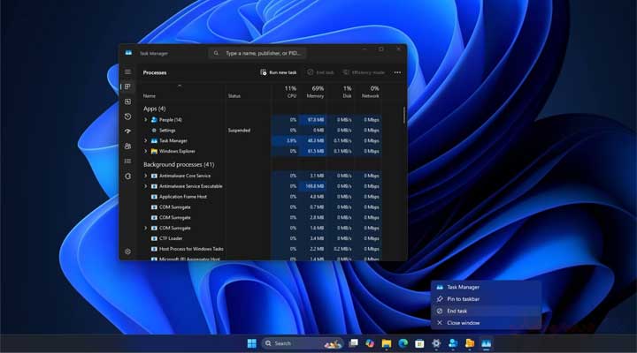Image resolution: width=637 pixels, height=353 pixels.
Task: Expand the COM Surrogate row with chevron
Action: [146, 229]
